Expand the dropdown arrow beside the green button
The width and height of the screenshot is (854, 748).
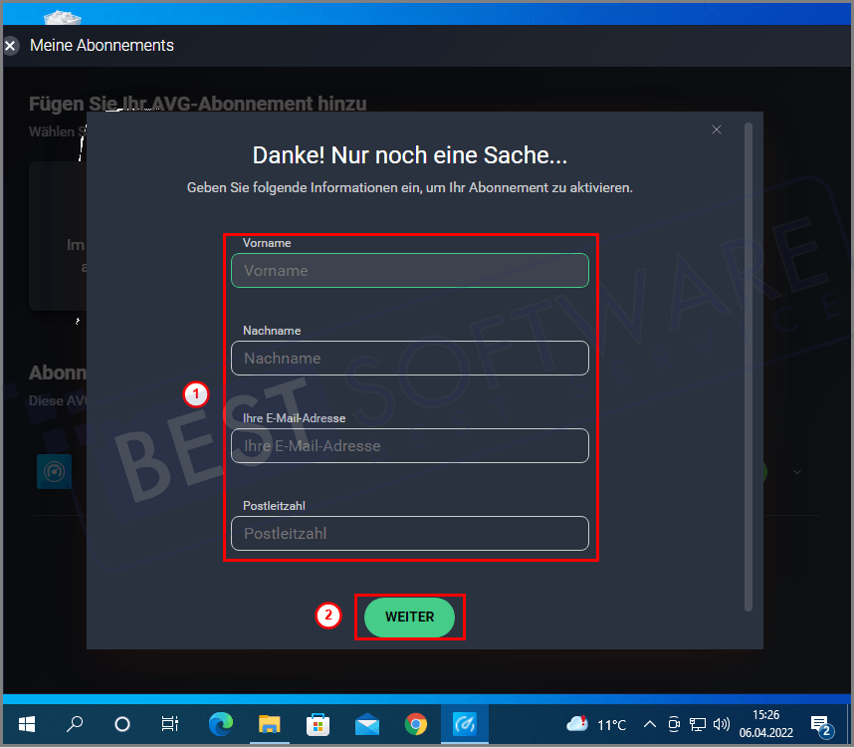(796, 472)
